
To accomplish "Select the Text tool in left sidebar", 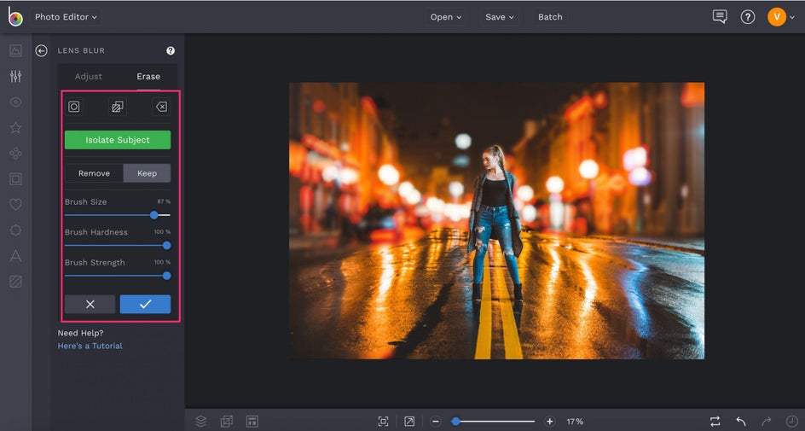I will 15,256.
